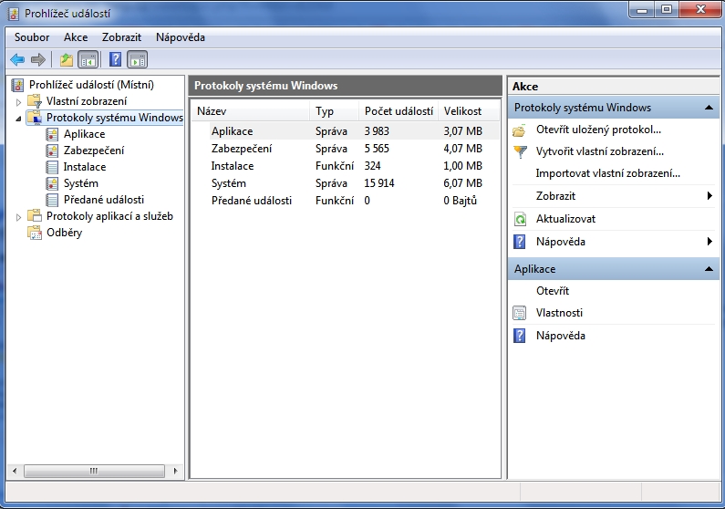725x509 pixels.
Task: Select the Zabezpečení row in the log list
Action: pyautogui.click(x=346, y=149)
